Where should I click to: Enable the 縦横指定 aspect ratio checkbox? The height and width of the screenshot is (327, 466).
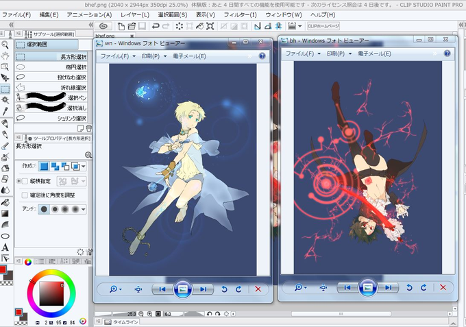tap(25, 181)
